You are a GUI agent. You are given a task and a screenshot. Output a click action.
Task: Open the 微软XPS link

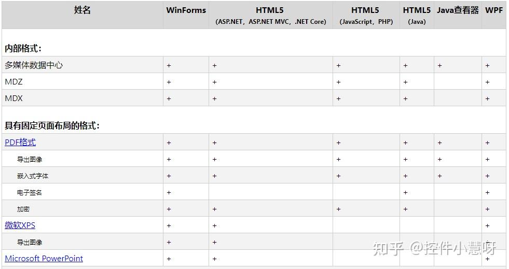point(20,225)
